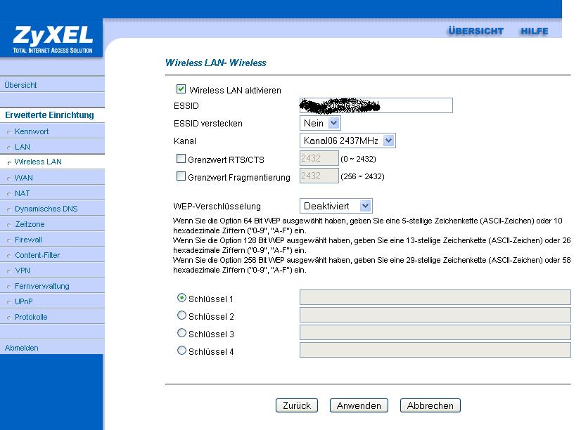
Task: Open Content-Filter page
Action: coord(37,255)
